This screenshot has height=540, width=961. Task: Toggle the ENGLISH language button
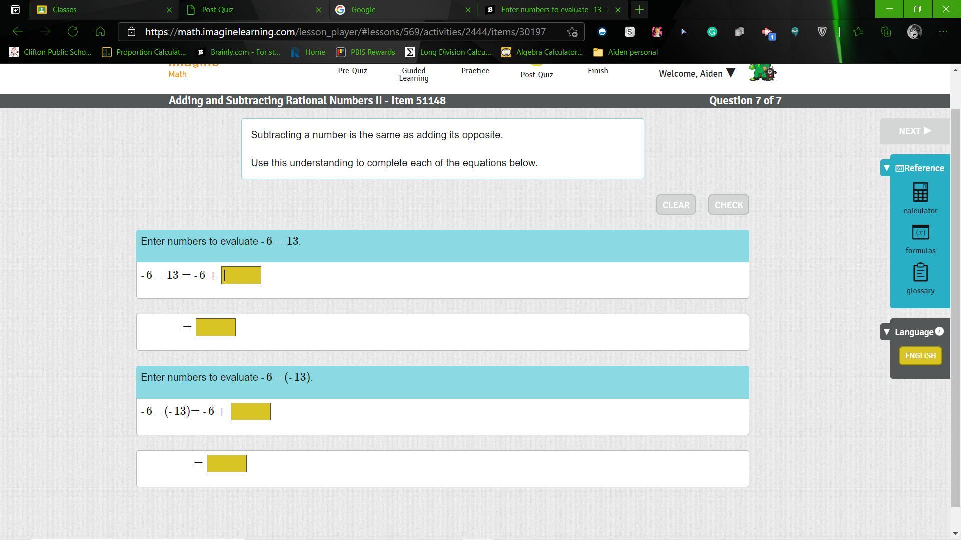(x=920, y=356)
